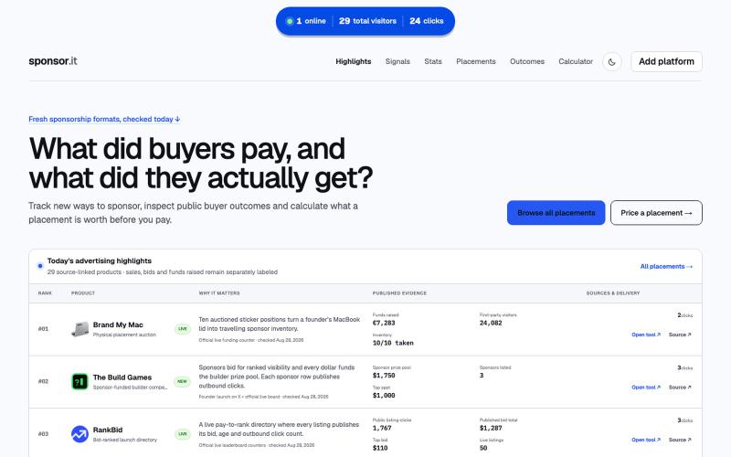Click the $110 top bid value

click(x=380, y=448)
